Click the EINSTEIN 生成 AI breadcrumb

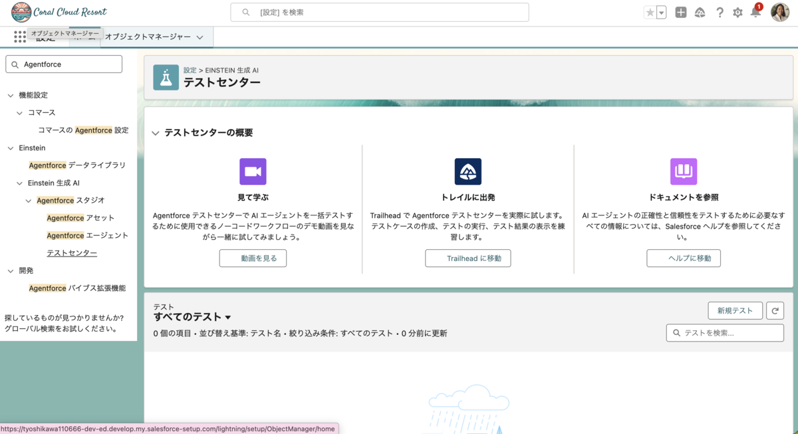[232, 70]
